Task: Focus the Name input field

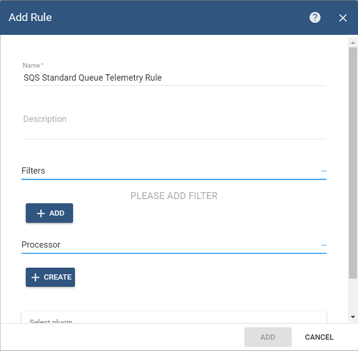Action: [174, 78]
